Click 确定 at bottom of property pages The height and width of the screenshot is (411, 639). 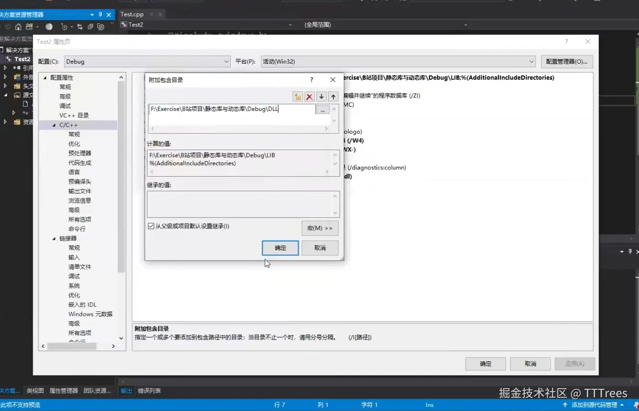tap(486, 364)
